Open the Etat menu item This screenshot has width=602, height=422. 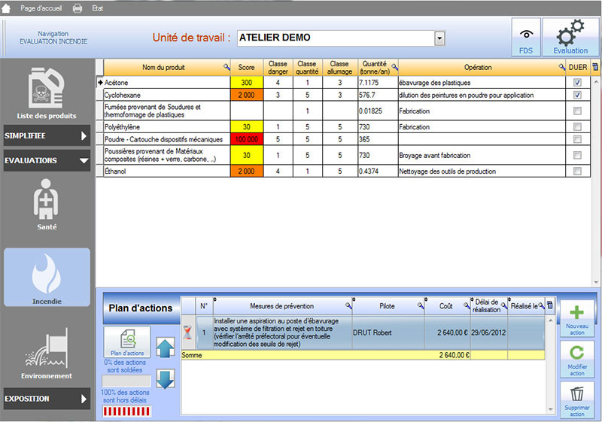[98, 8]
